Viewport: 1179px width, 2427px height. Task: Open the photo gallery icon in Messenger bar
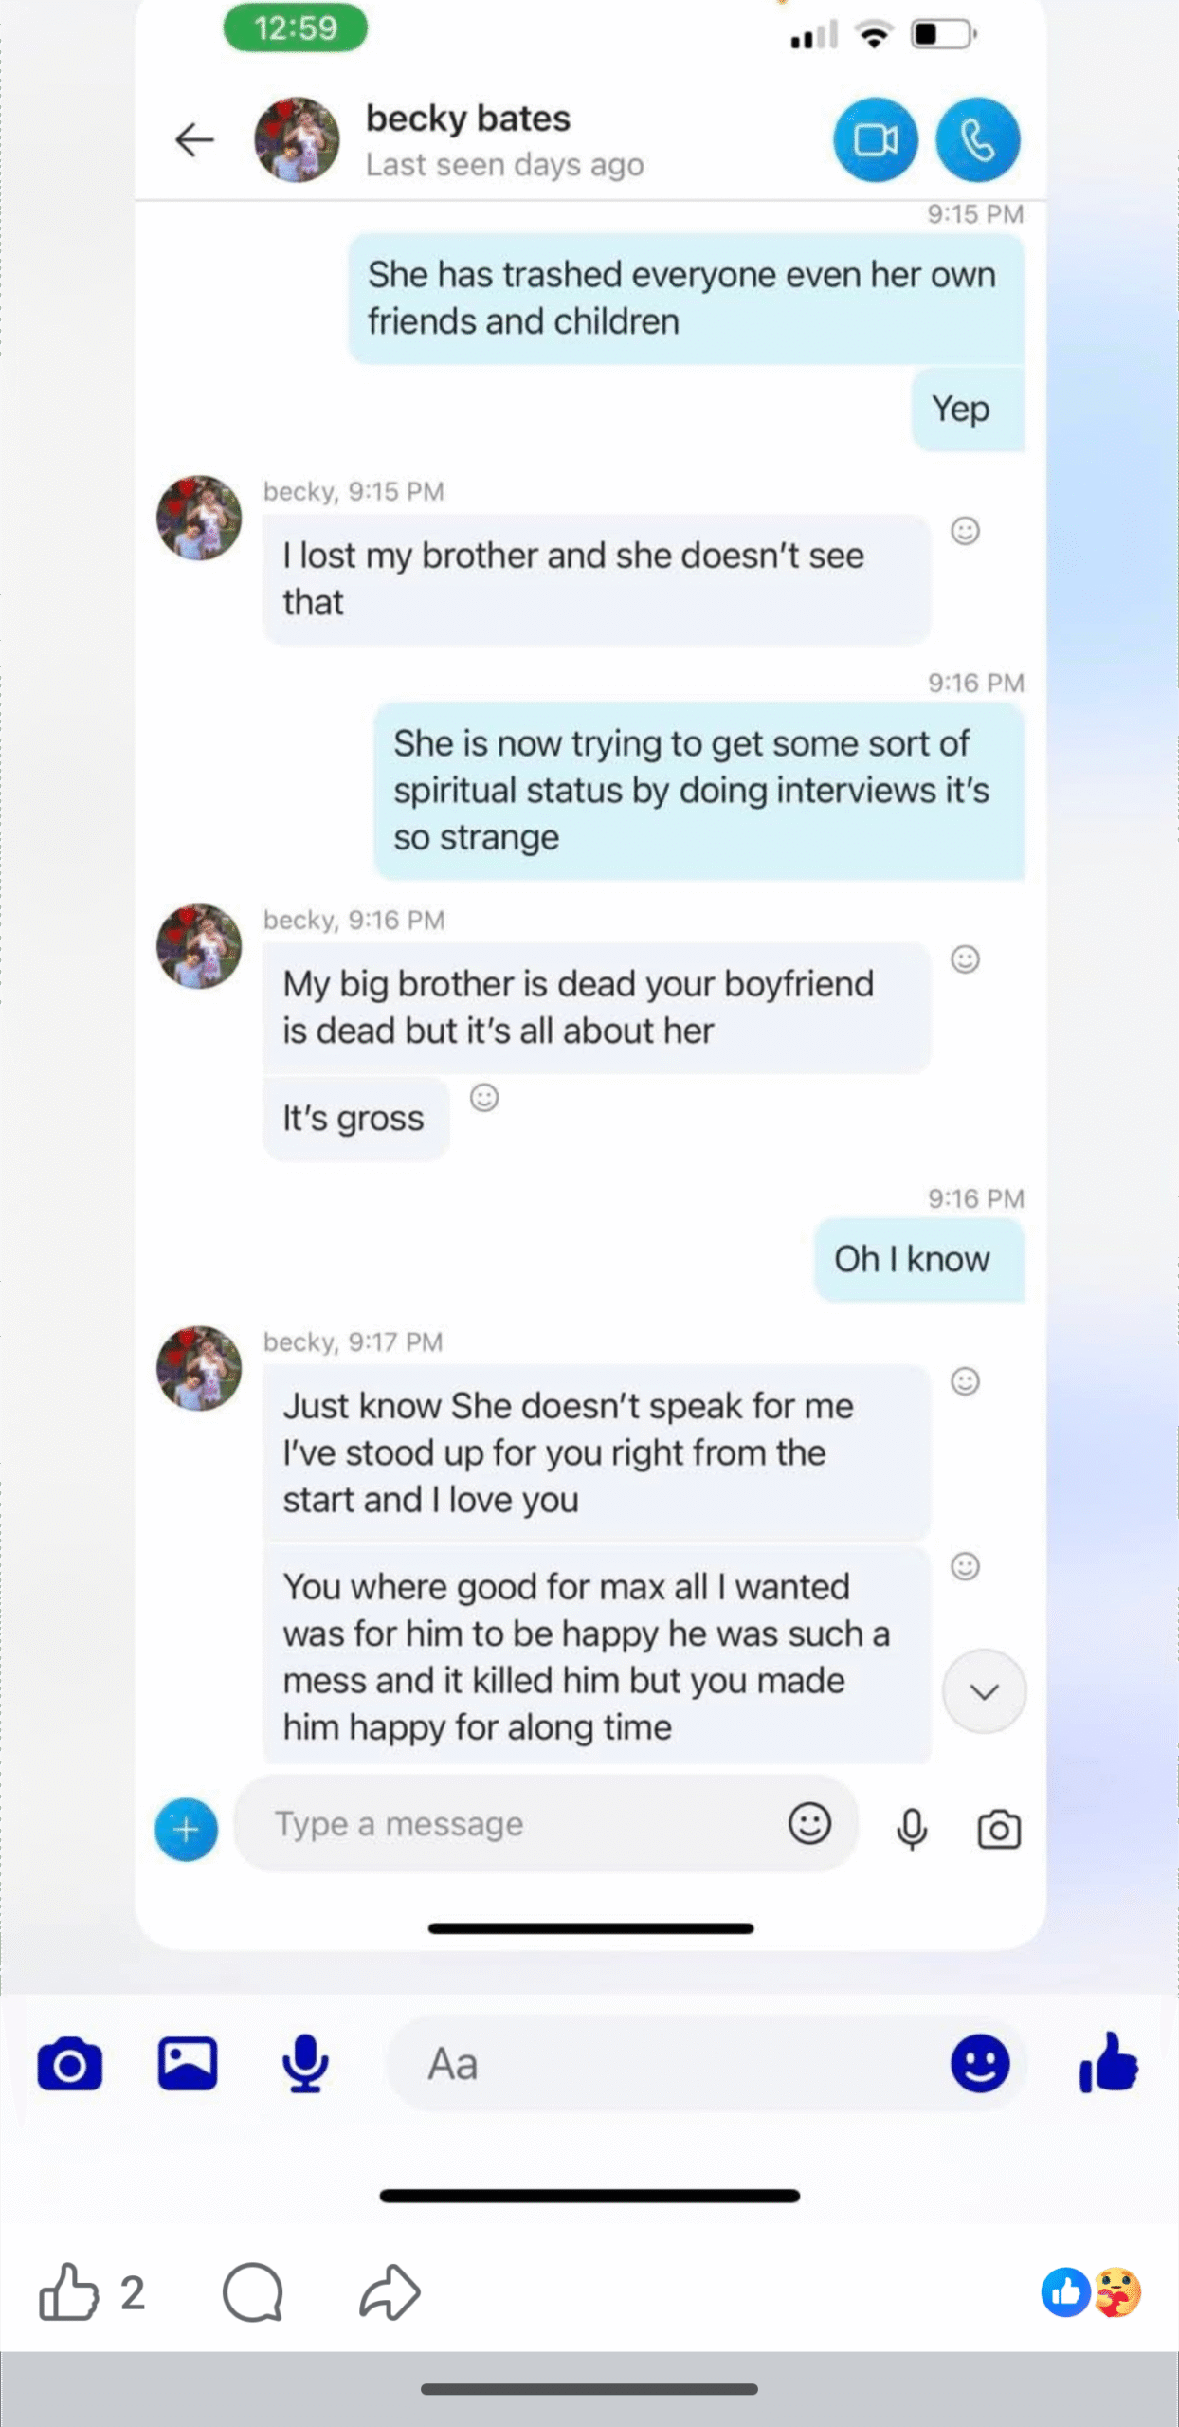(188, 2064)
